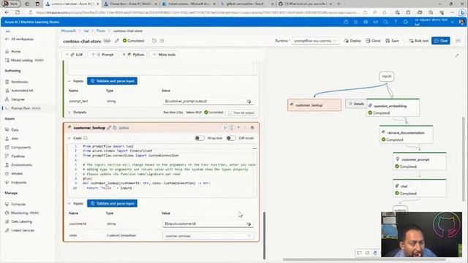Open the Runtime dropdown
Screen dimensions: 468x263
315,41
